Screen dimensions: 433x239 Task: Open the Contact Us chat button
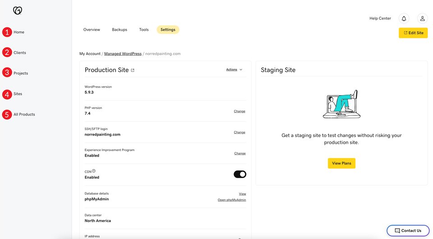coord(408,231)
